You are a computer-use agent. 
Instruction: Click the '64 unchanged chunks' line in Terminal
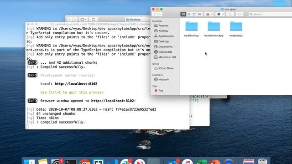[56, 113]
